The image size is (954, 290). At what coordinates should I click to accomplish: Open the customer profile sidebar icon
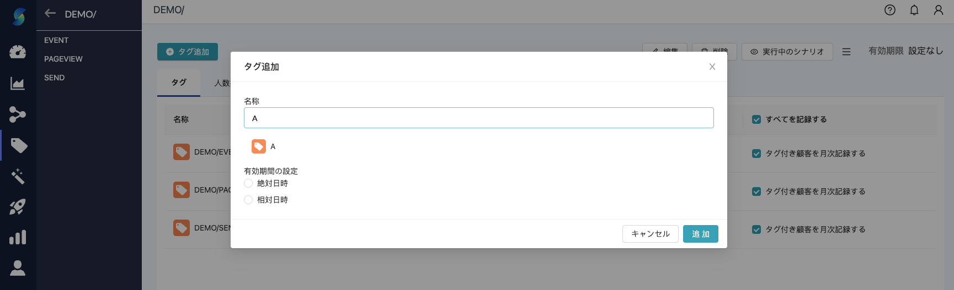tap(18, 268)
